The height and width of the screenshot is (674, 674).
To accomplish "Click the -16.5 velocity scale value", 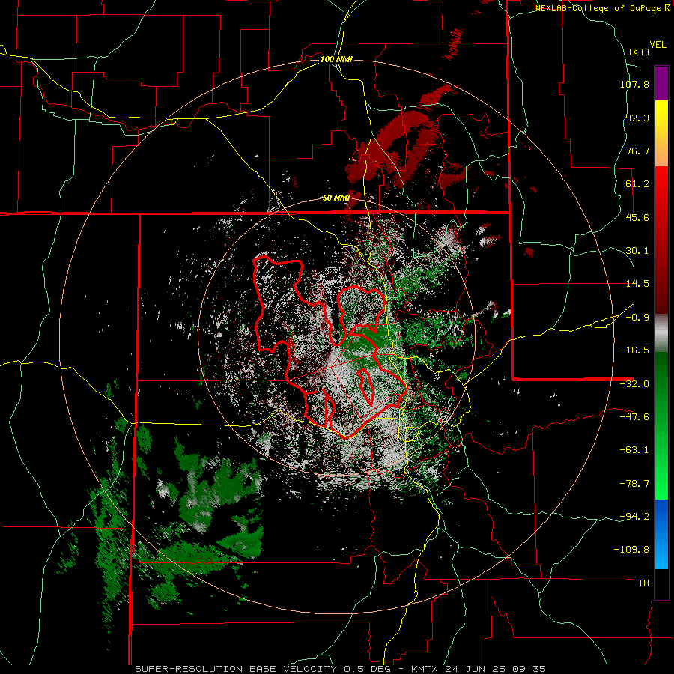I will [x=634, y=350].
